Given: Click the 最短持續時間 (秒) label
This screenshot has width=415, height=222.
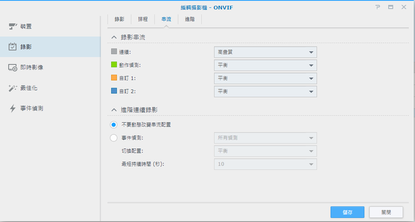Looking at the screenshot, I should coord(143,164).
